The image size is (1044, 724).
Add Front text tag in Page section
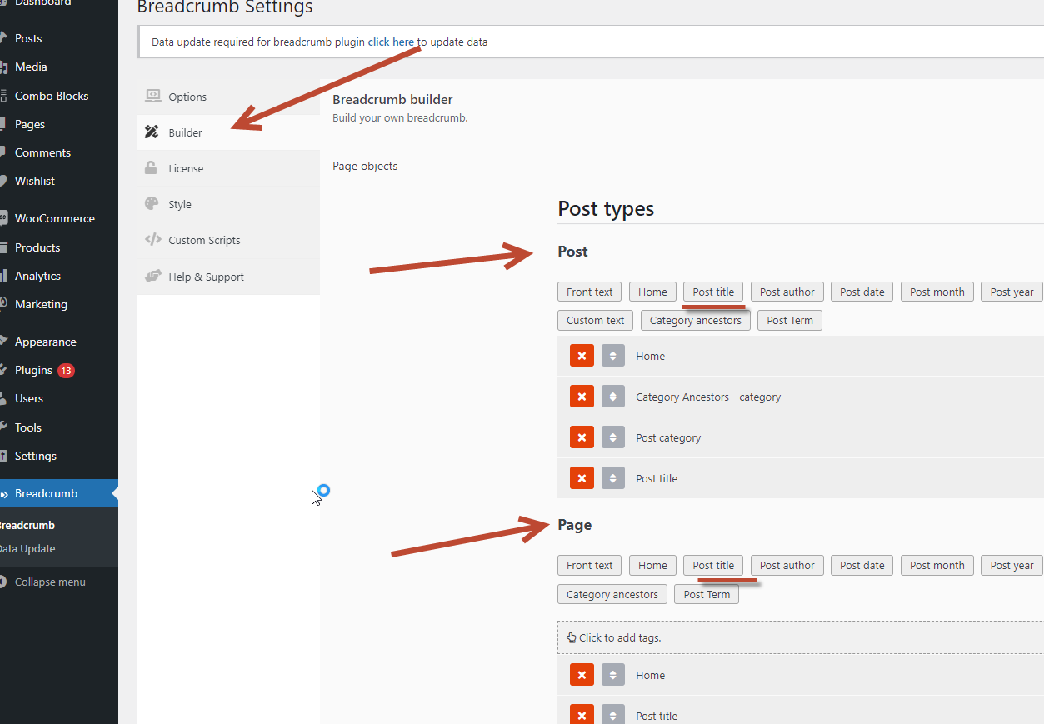tap(590, 565)
